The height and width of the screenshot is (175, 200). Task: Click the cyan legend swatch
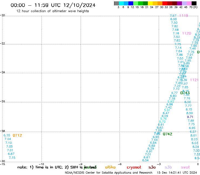(121, 3)
